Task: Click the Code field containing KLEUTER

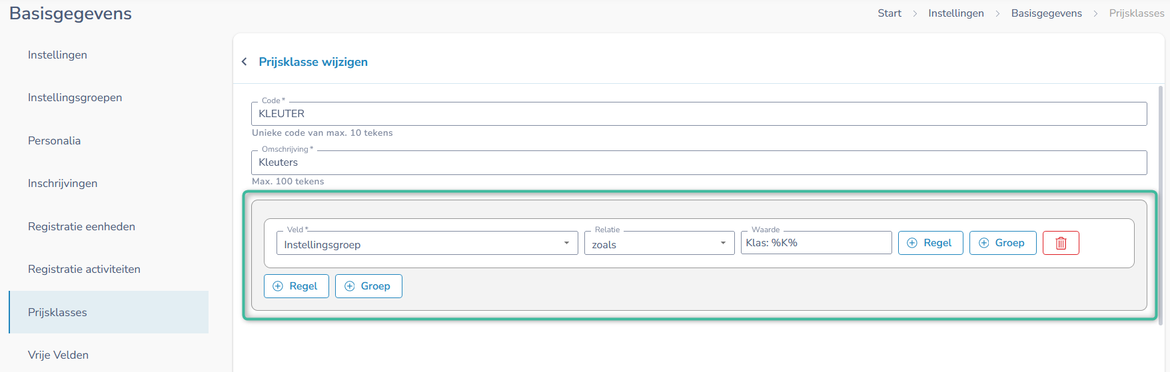Action: coord(699,114)
